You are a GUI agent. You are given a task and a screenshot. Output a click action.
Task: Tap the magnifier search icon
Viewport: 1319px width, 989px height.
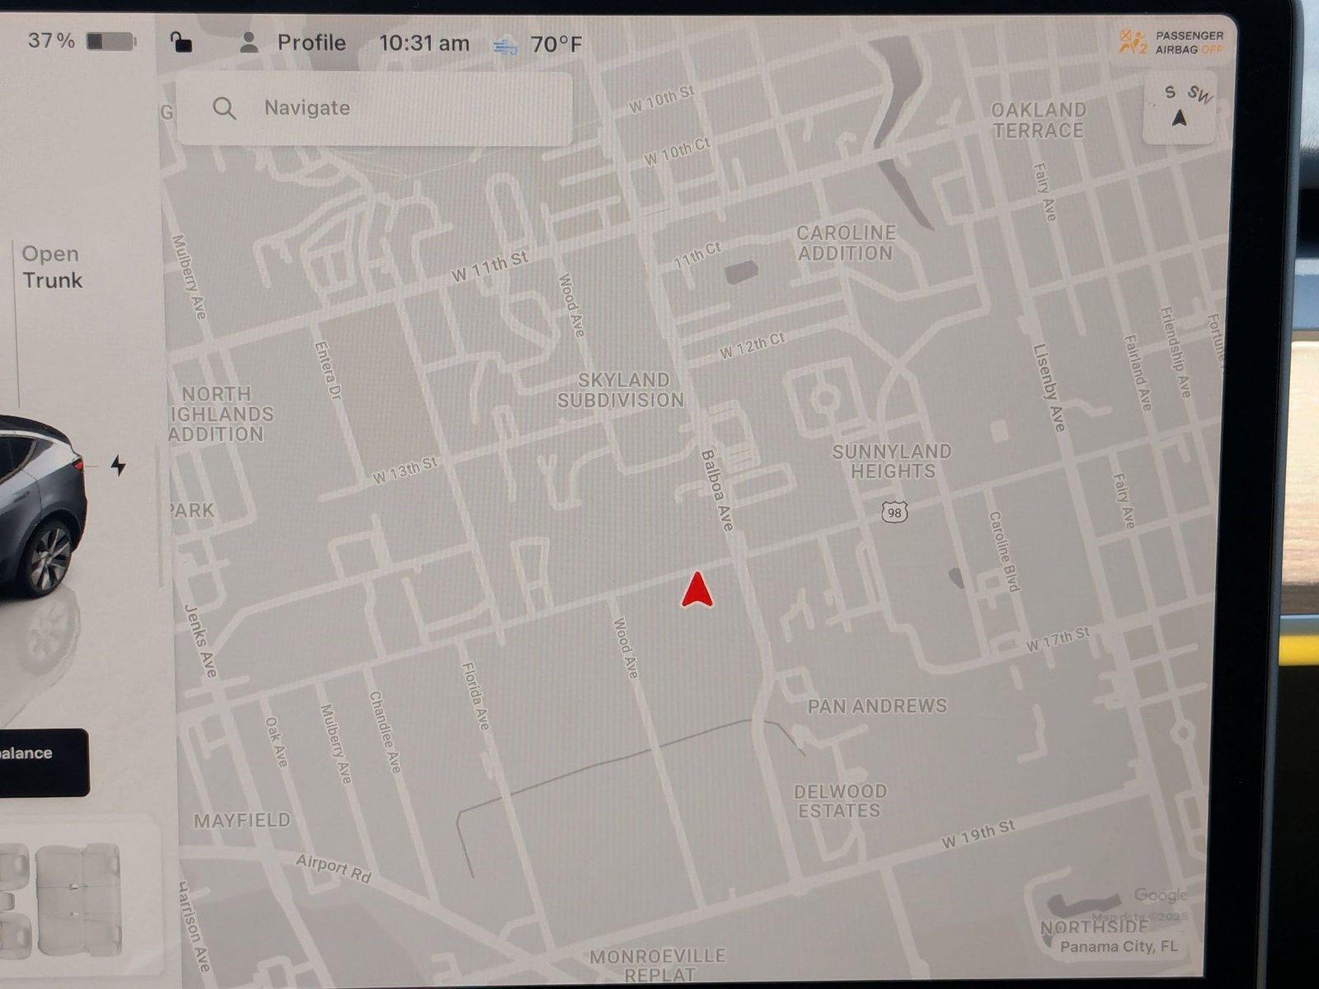point(224,108)
